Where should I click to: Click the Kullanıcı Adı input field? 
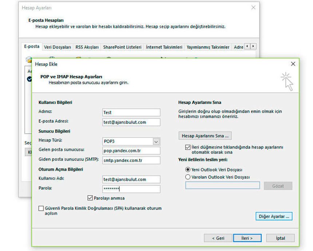(131, 179)
